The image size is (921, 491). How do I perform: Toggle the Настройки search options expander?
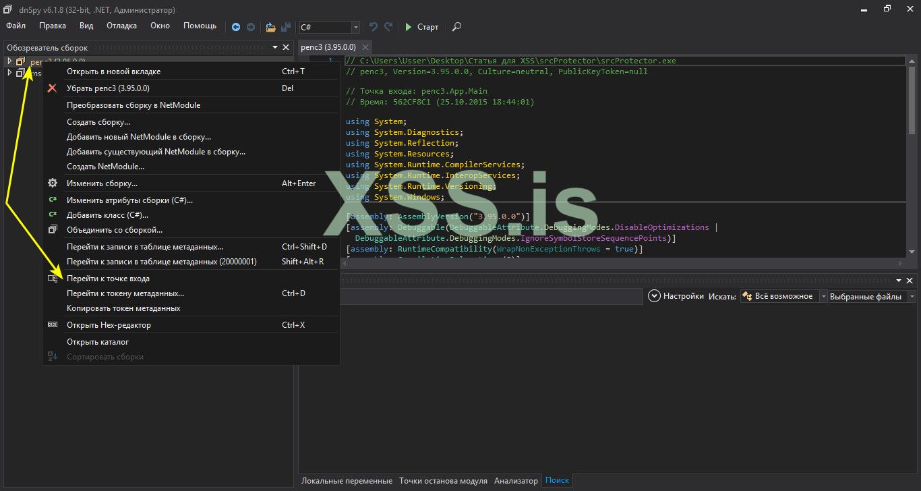pyautogui.click(x=653, y=296)
